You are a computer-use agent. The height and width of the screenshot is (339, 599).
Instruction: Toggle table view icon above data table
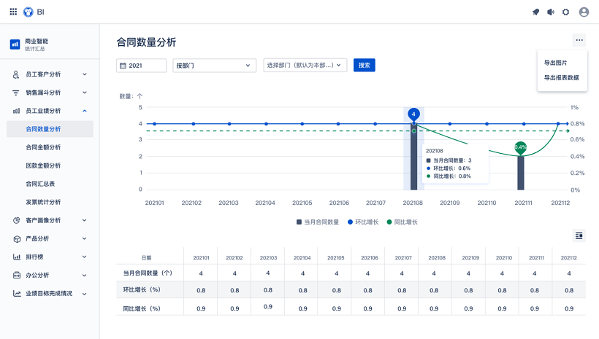[x=579, y=235]
